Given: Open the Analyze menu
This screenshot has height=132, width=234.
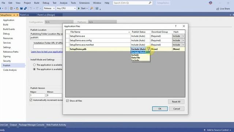Looking at the screenshot, I should tap(64, 3).
